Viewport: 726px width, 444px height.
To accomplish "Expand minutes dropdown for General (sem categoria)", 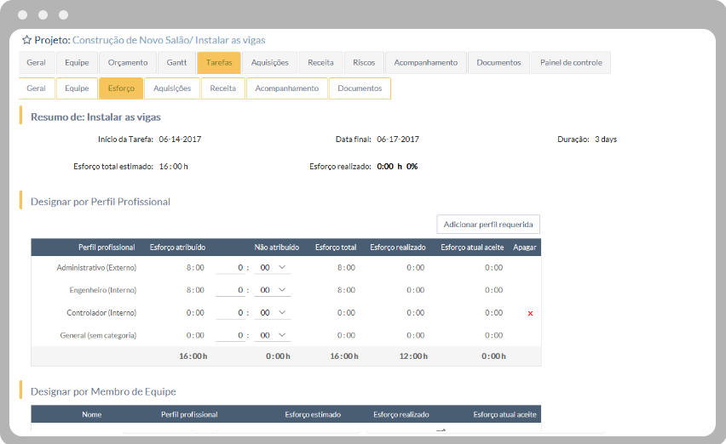I will coord(273,336).
